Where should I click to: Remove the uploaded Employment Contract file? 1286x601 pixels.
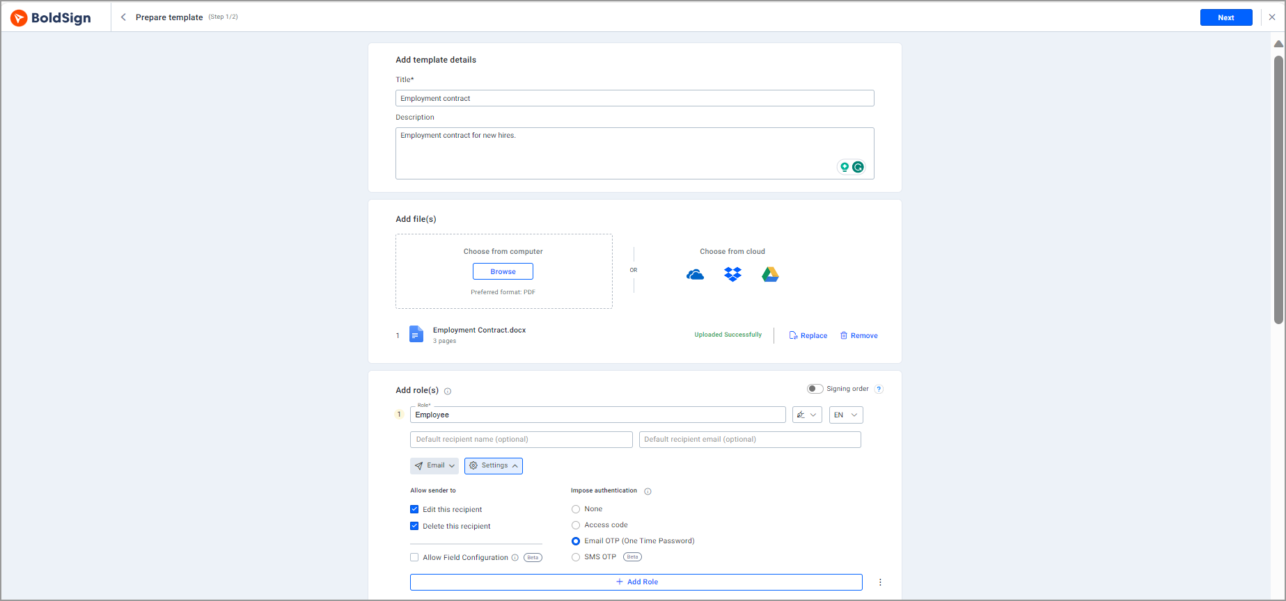(858, 335)
